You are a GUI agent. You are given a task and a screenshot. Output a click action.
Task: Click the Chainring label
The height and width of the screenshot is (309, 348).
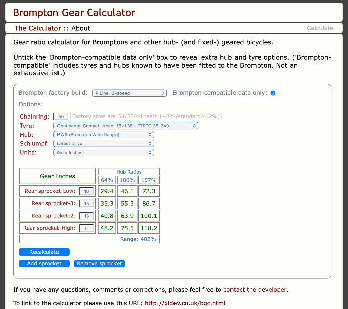point(35,116)
